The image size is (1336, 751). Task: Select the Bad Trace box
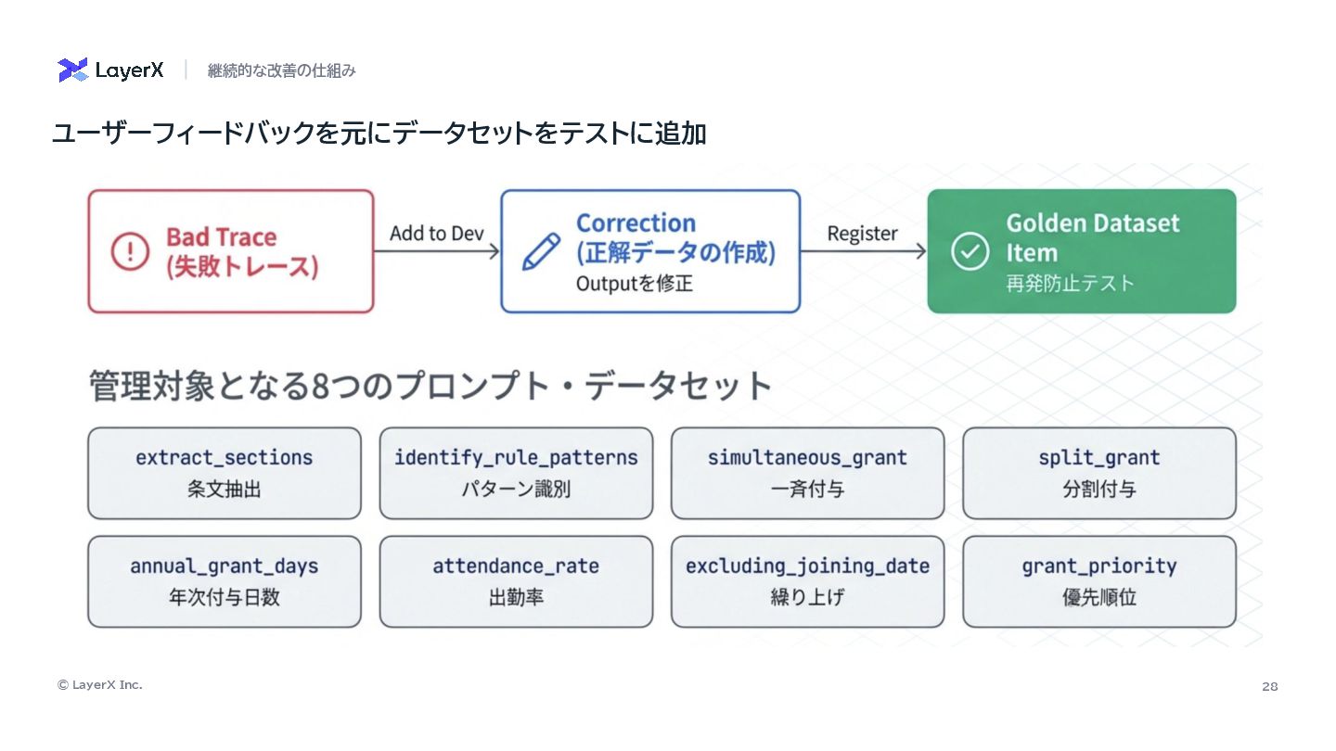click(231, 251)
